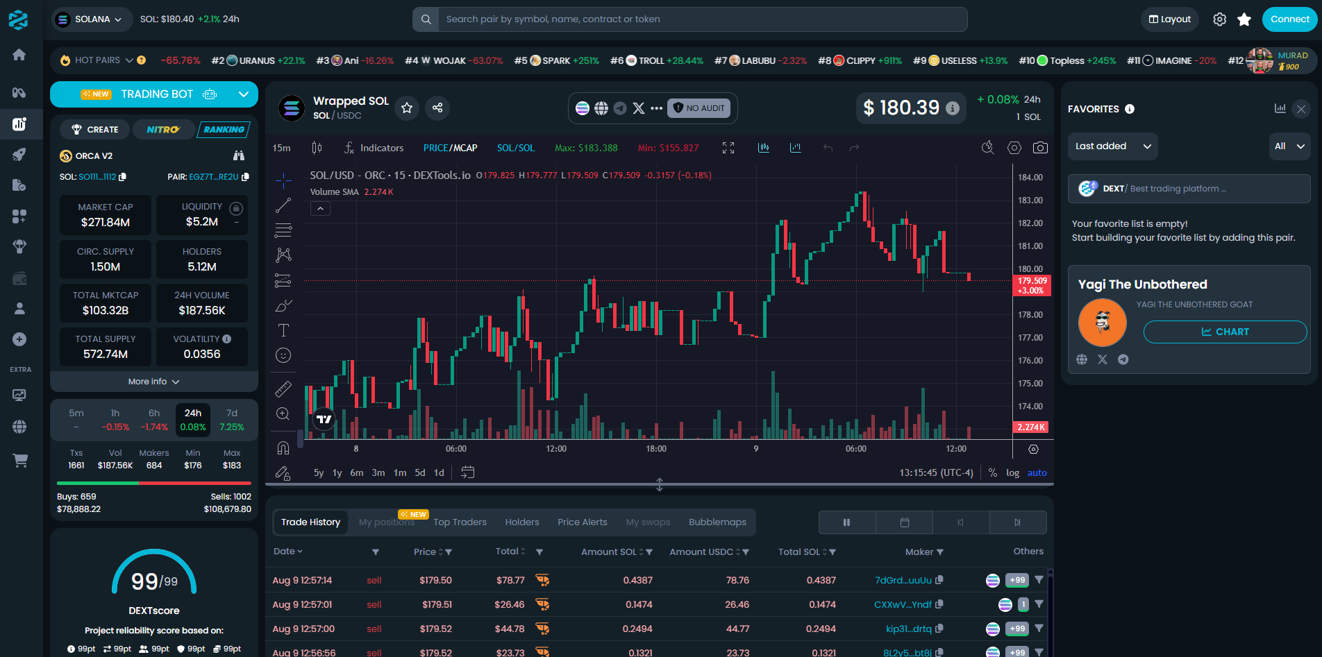Expand the More info section
The width and height of the screenshot is (1322, 657).
point(153,381)
